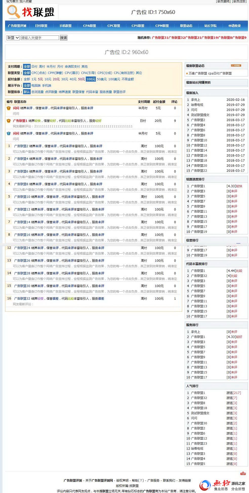Filter display platform by 电脑端
Viewport: 249px width, 493px height.
(x=36, y=86)
